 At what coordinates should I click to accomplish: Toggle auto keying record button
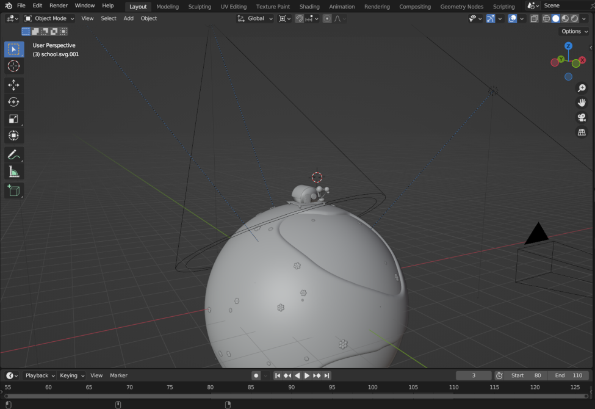(256, 375)
